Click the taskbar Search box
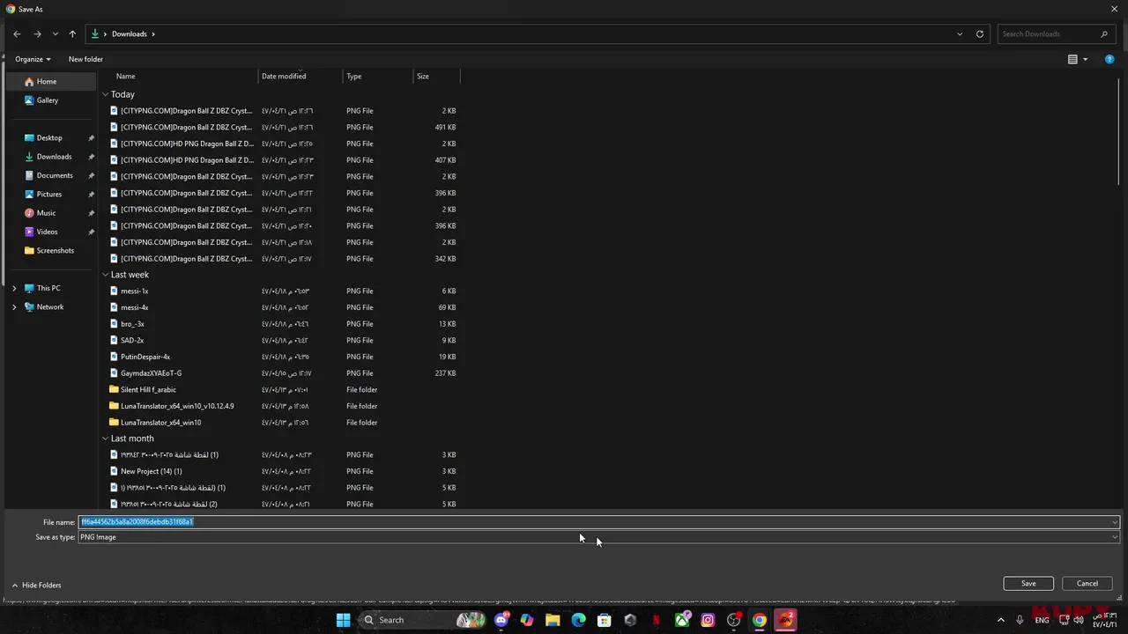 click(423, 620)
